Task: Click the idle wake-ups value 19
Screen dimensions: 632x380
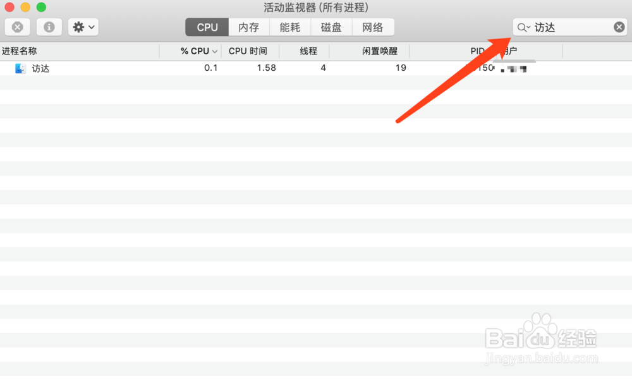Action: point(401,68)
